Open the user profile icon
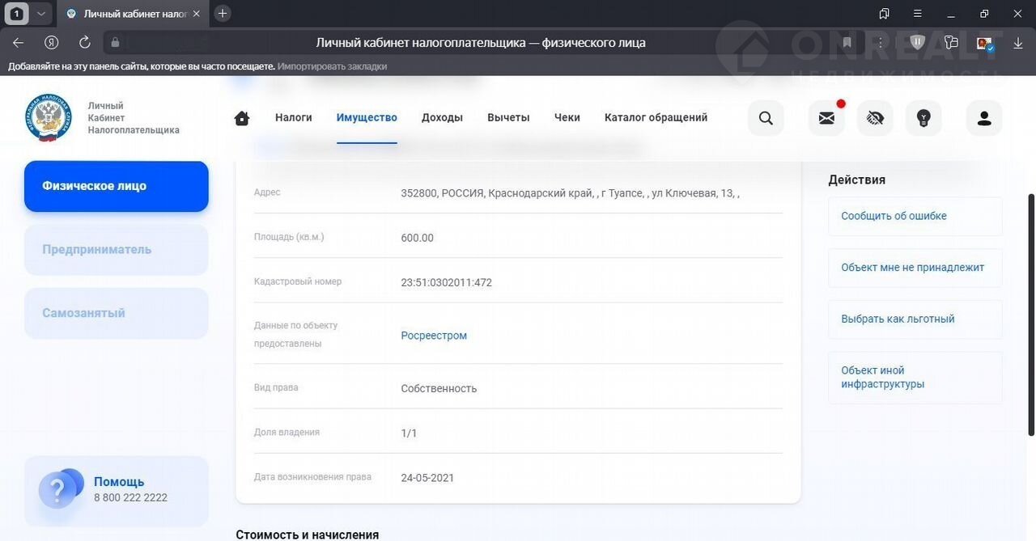This screenshot has height=541, width=1036. 984,118
